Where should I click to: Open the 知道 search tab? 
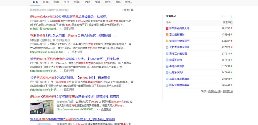[56, 2]
